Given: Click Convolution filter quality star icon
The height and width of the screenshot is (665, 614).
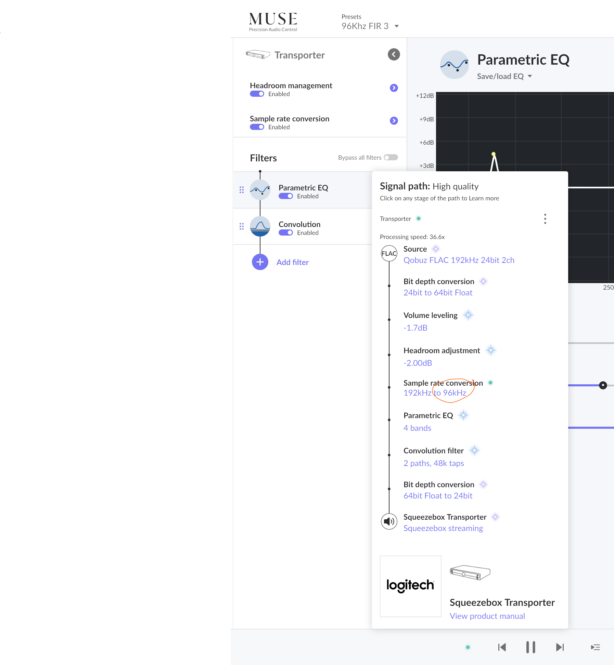Looking at the screenshot, I should pos(474,451).
